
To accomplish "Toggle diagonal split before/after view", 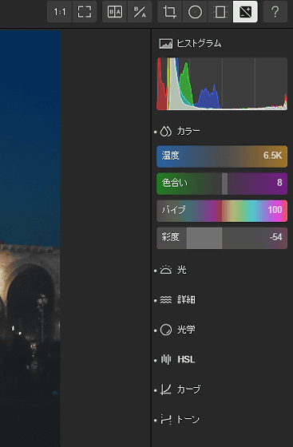I will pyautogui.click(x=140, y=12).
